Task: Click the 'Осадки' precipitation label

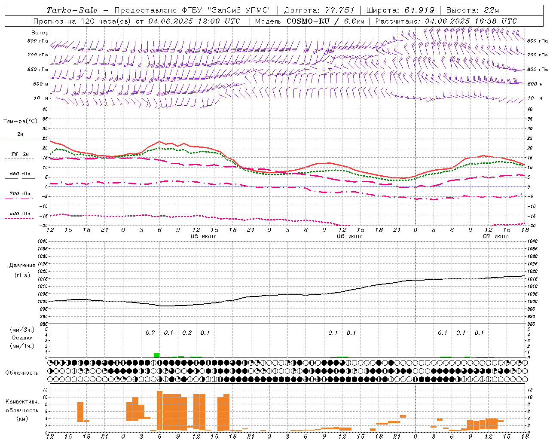Action: (23, 338)
